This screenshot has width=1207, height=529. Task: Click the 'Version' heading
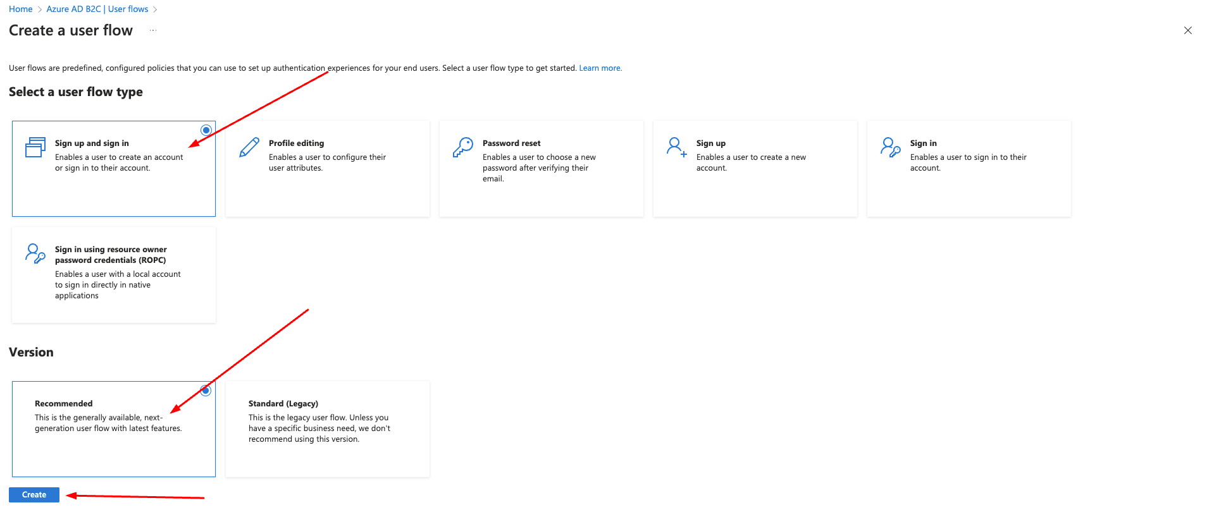[x=31, y=353]
